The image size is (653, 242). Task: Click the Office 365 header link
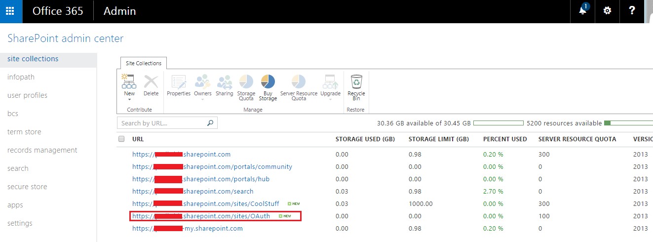(58, 11)
